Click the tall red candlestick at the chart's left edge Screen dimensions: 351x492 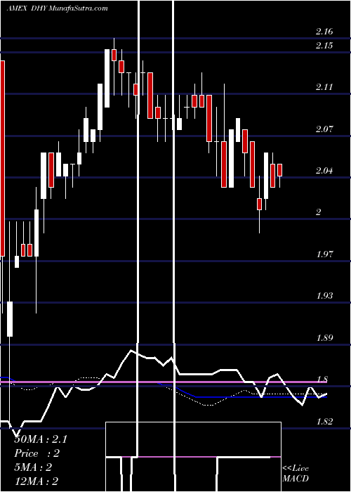pos(3,158)
